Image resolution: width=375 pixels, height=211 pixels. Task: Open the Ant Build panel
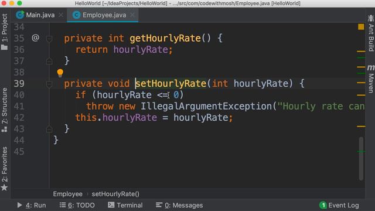(371, 33)
